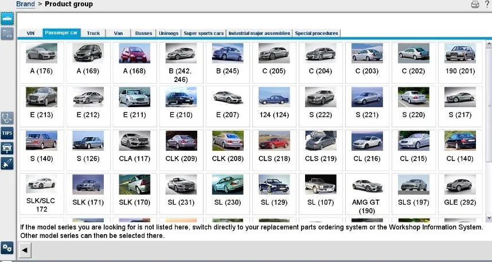Pick the CL (140) thumbnail
This screenshot has height=262, width=492.
pyautogui.click(x=460, y=140)
